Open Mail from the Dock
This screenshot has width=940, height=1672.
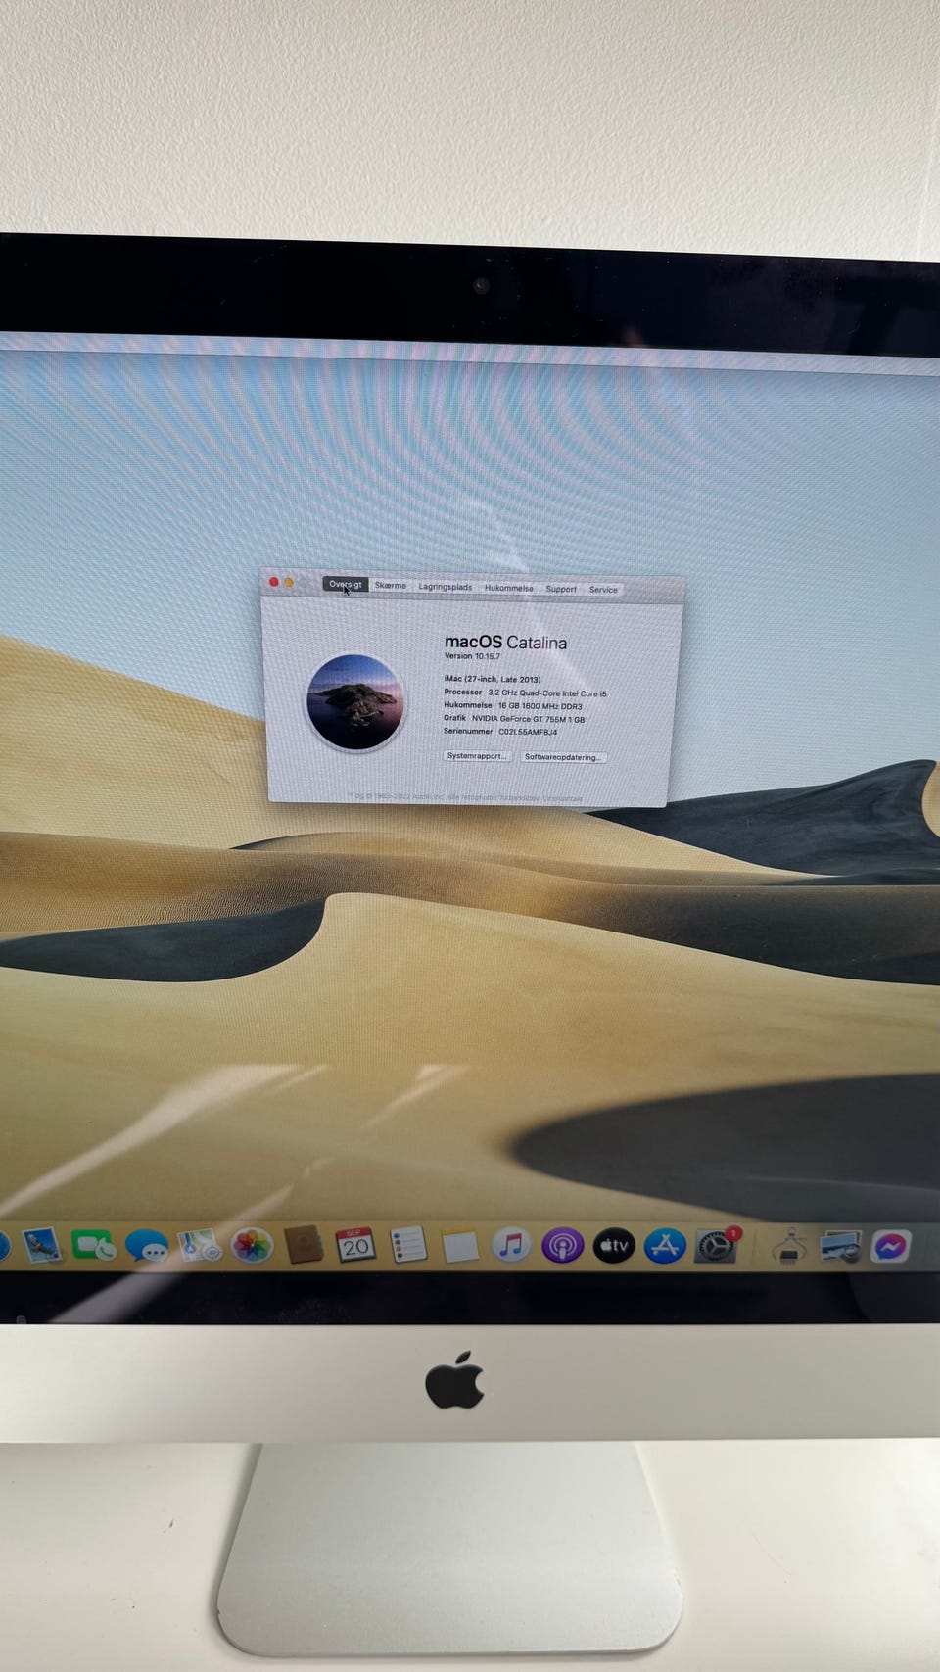coord(41,1246)
